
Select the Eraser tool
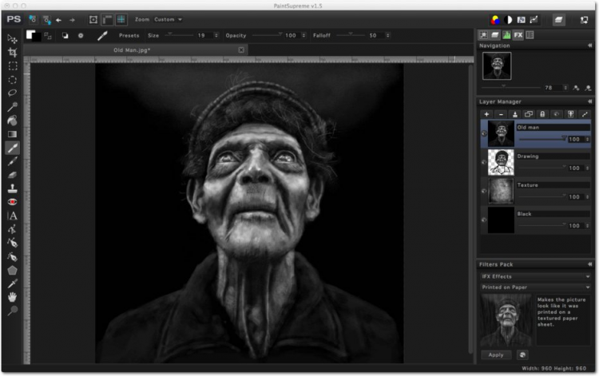(12, 175)
